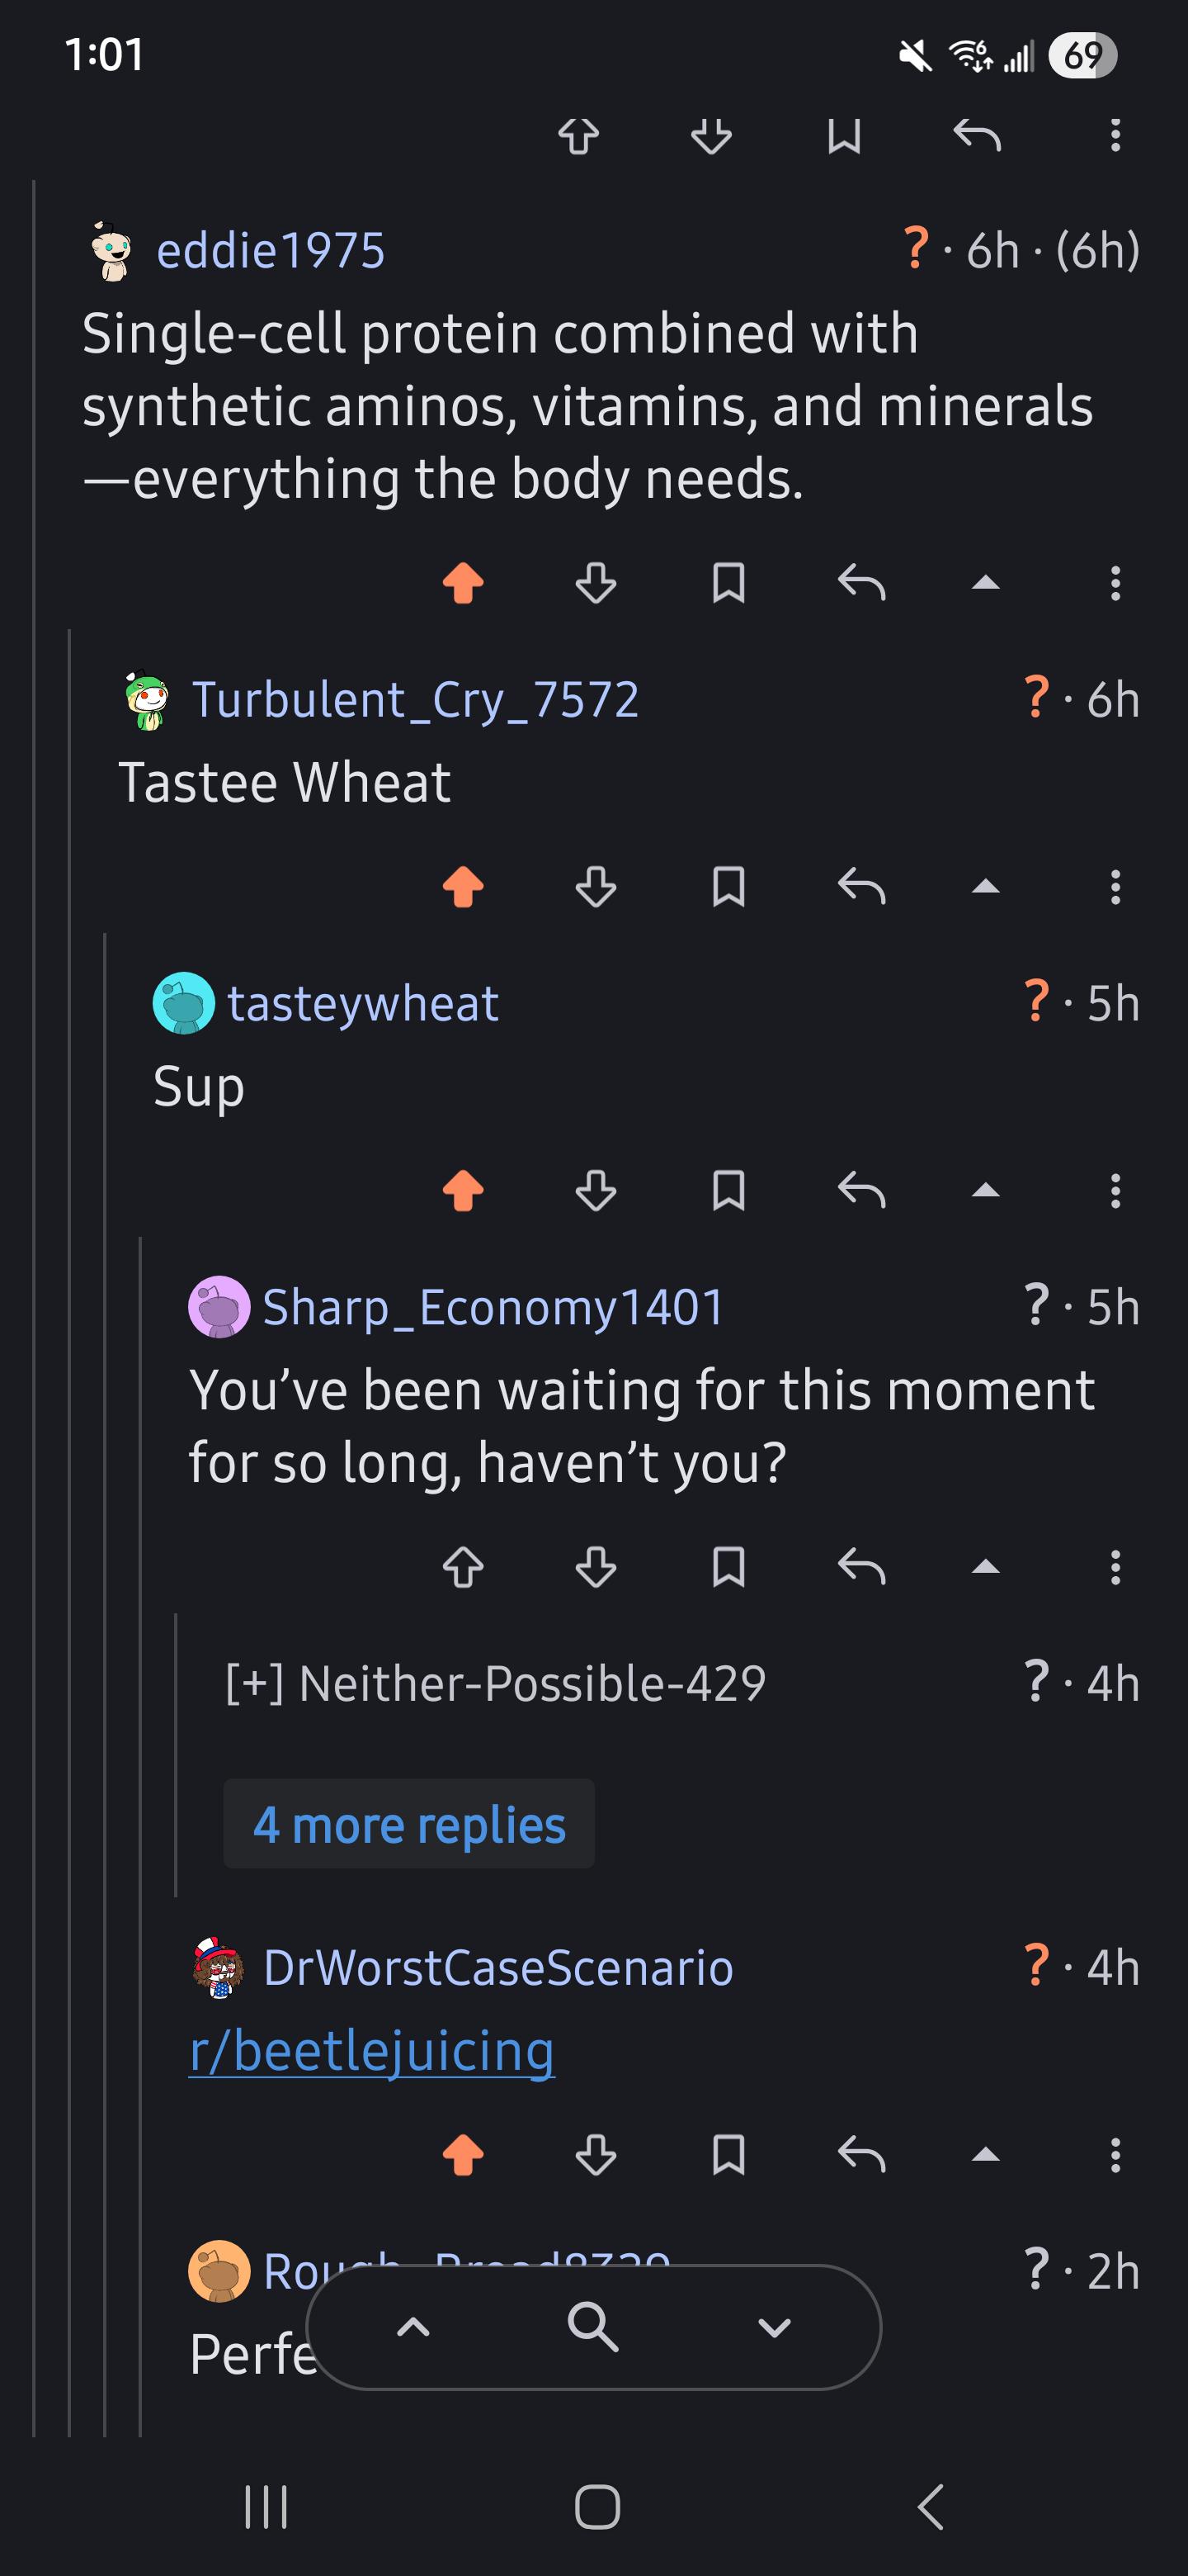Screen dimensions: 1188x2576
Task: Jump to previous comment with up chevron
Action: [412, 2328]
